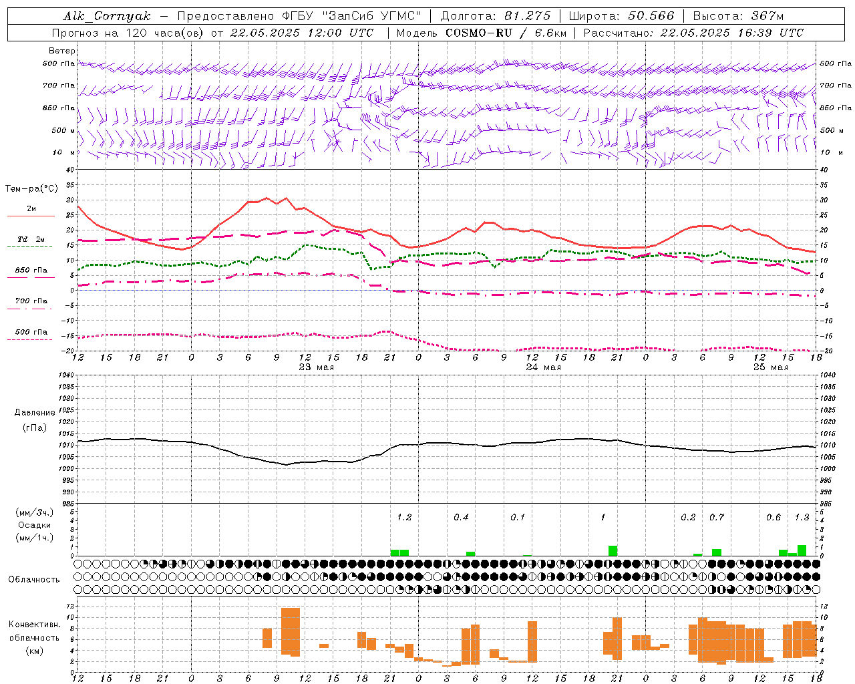Click the '24 мая' date label
Viewport: 855px width, 684px height.
[x=543, y=367]
